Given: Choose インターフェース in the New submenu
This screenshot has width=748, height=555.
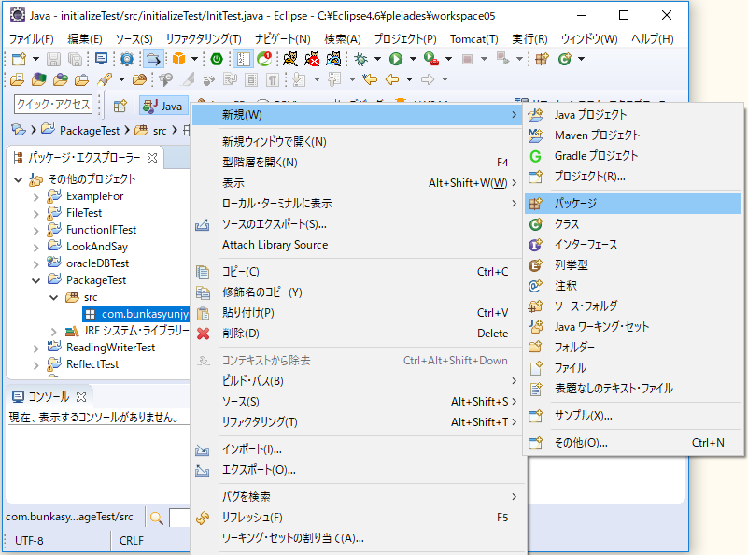Looking at the screenshot, I should click(x=633, y=245).
